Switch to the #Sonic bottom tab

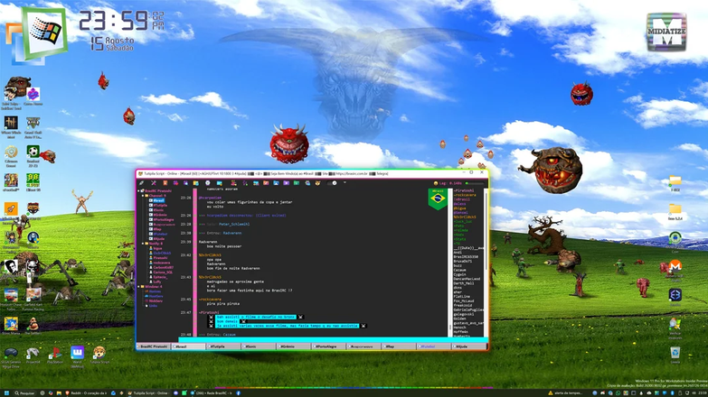(259, 346)
